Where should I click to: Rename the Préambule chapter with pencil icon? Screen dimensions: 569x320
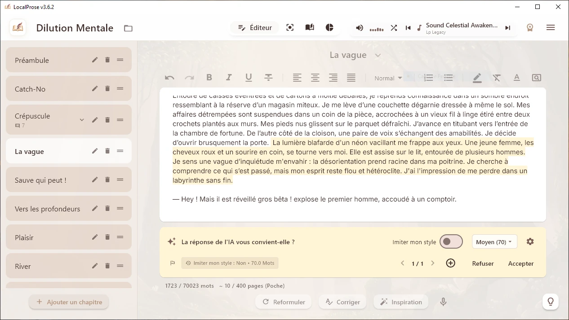pos(95,60)
